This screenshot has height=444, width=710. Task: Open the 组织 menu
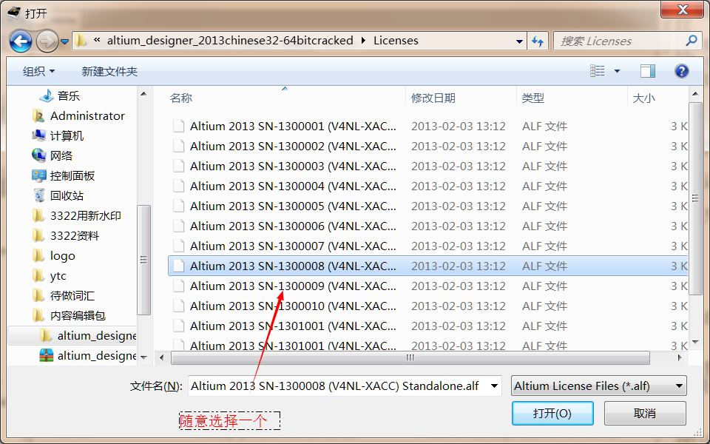coord(39,71)
